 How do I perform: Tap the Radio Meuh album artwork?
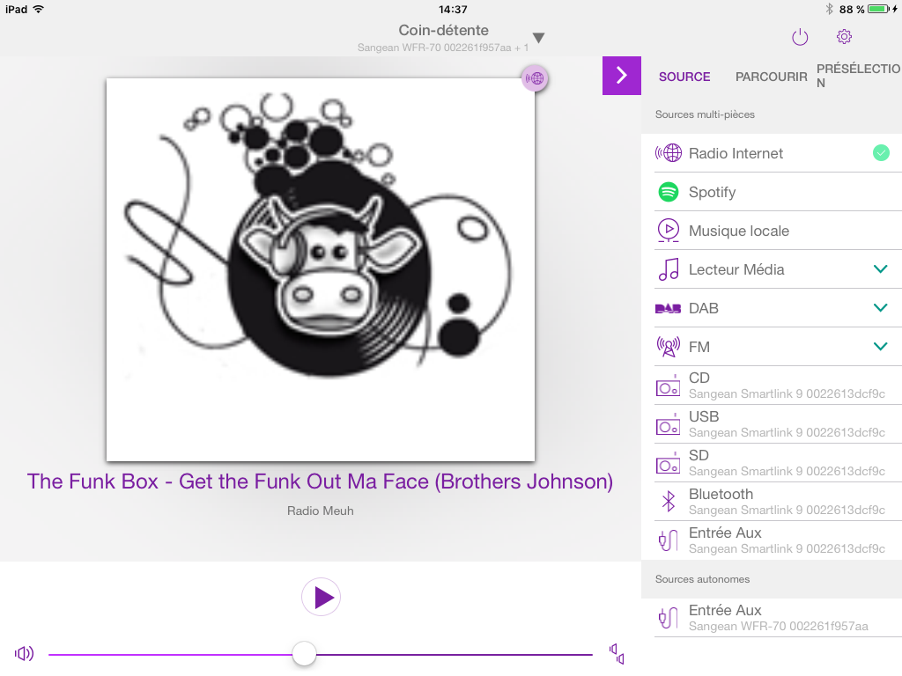click(321, 269)
